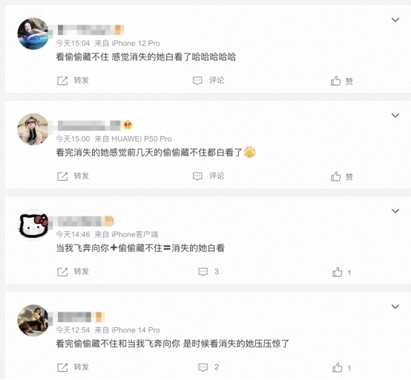
Task: Open the 今天15:00 timestamp link
Action: click(73, 139)
